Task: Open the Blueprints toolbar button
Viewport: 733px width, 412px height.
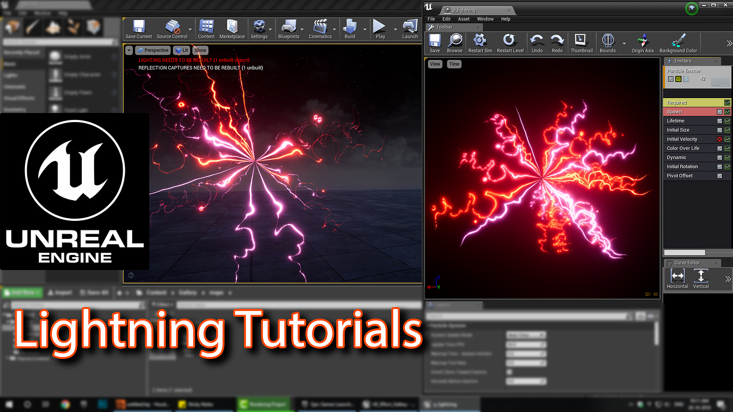Action: 289,29
